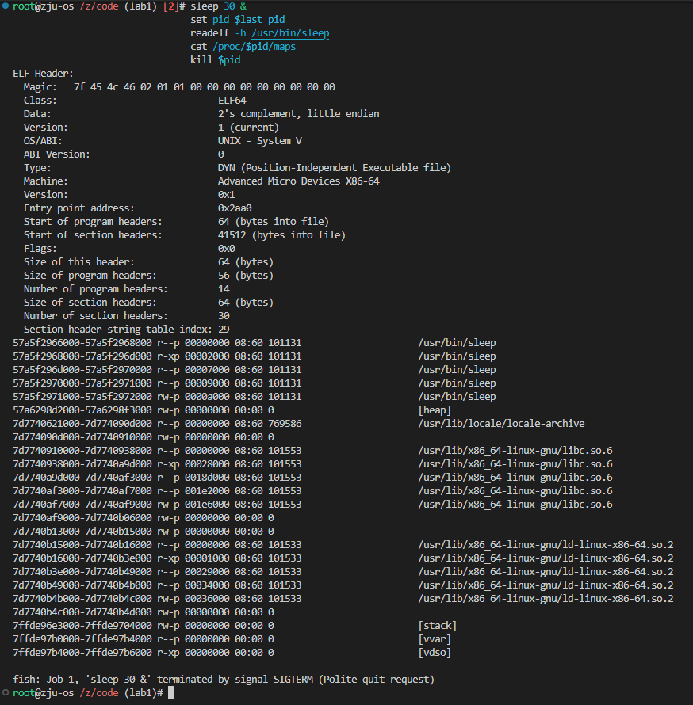Click the 'sleep 30 &' command on the first line
Image resolution: width=693 pixels, height=705 pixels.
[218, 6]
